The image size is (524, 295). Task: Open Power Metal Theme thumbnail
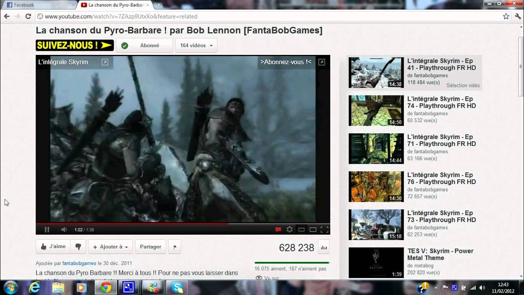tap(376, 263)
